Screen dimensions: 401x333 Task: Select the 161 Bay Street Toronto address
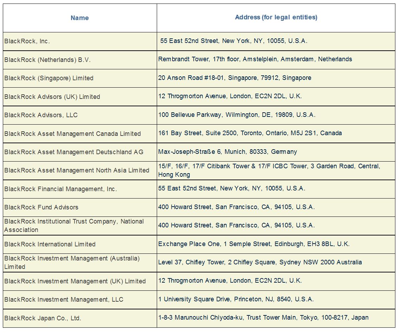tap(276, 134)
